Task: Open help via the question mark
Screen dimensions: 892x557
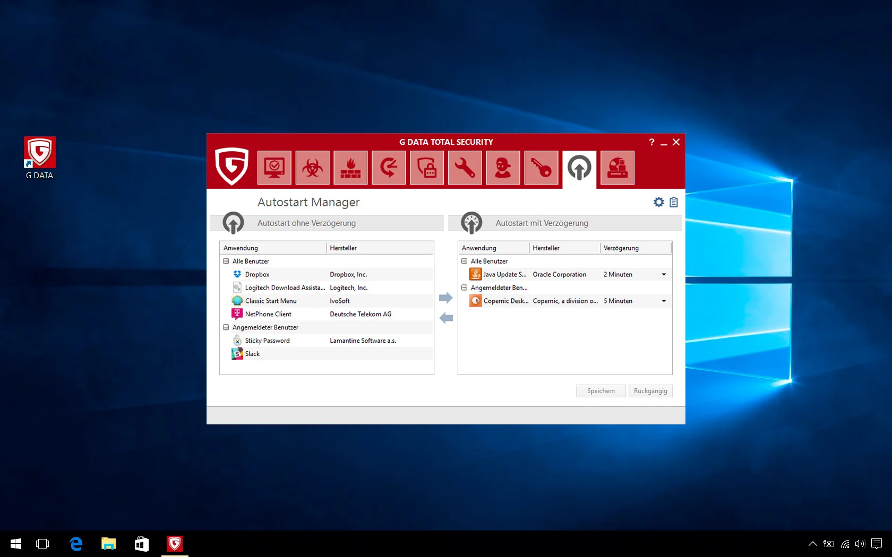Action: 651,142
